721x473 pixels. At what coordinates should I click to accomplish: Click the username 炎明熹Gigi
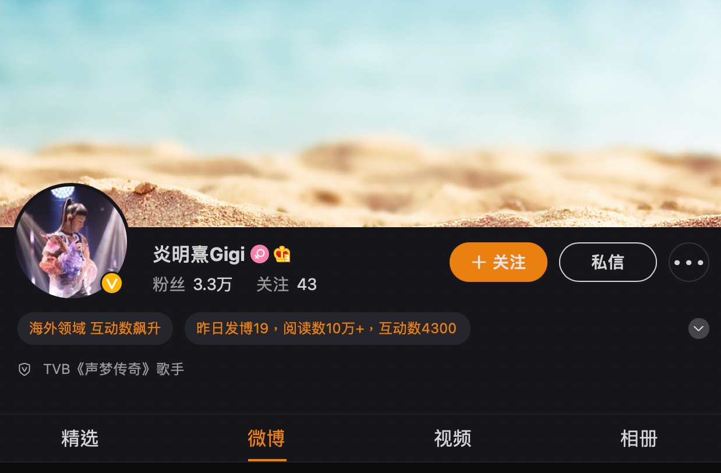pyautogui.click(x=199, y=255)
